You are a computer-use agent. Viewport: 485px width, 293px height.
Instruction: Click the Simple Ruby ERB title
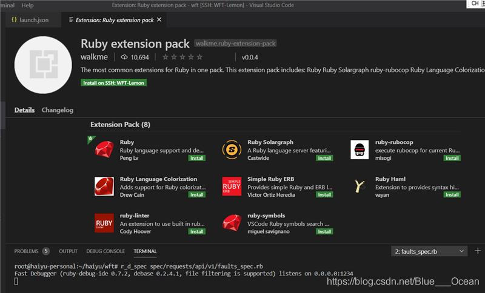tap(270, 179)
